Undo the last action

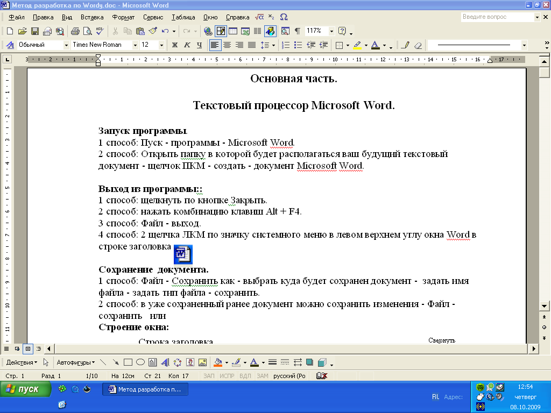[165, 31]
